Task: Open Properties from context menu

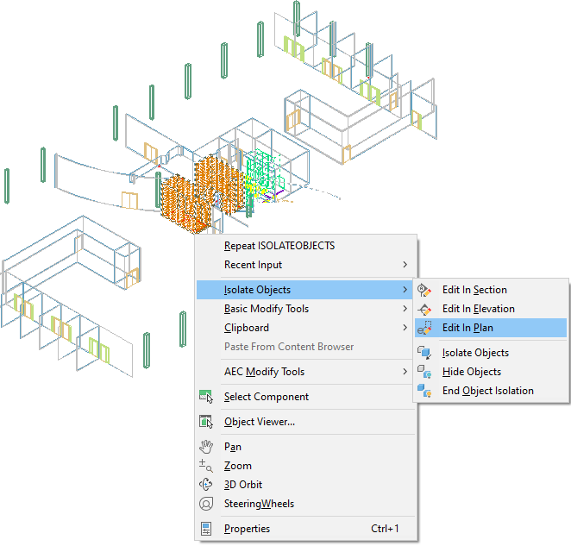Action: (305, 529)
